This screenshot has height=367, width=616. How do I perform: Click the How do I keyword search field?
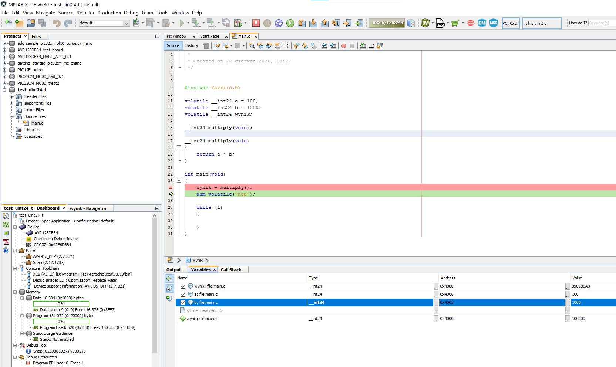(x=602, y=23)
